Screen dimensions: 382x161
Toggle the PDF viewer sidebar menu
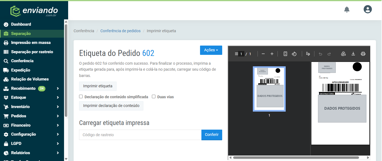tap(236, 54)
